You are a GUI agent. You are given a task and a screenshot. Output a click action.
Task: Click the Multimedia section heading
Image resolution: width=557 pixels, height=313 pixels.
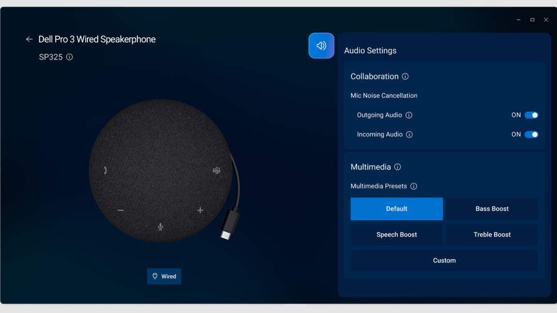[x=370, y=167]
